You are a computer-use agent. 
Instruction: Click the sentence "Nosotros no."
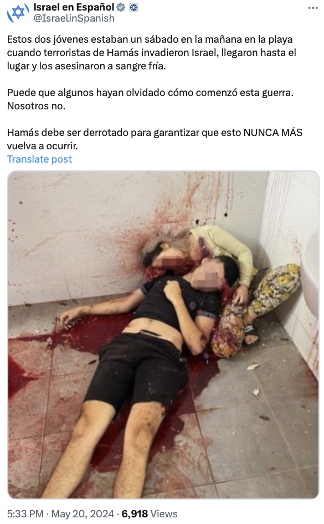pos(36,106)
